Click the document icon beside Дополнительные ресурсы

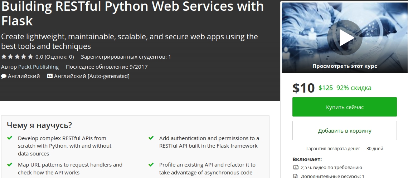point(296,176)
